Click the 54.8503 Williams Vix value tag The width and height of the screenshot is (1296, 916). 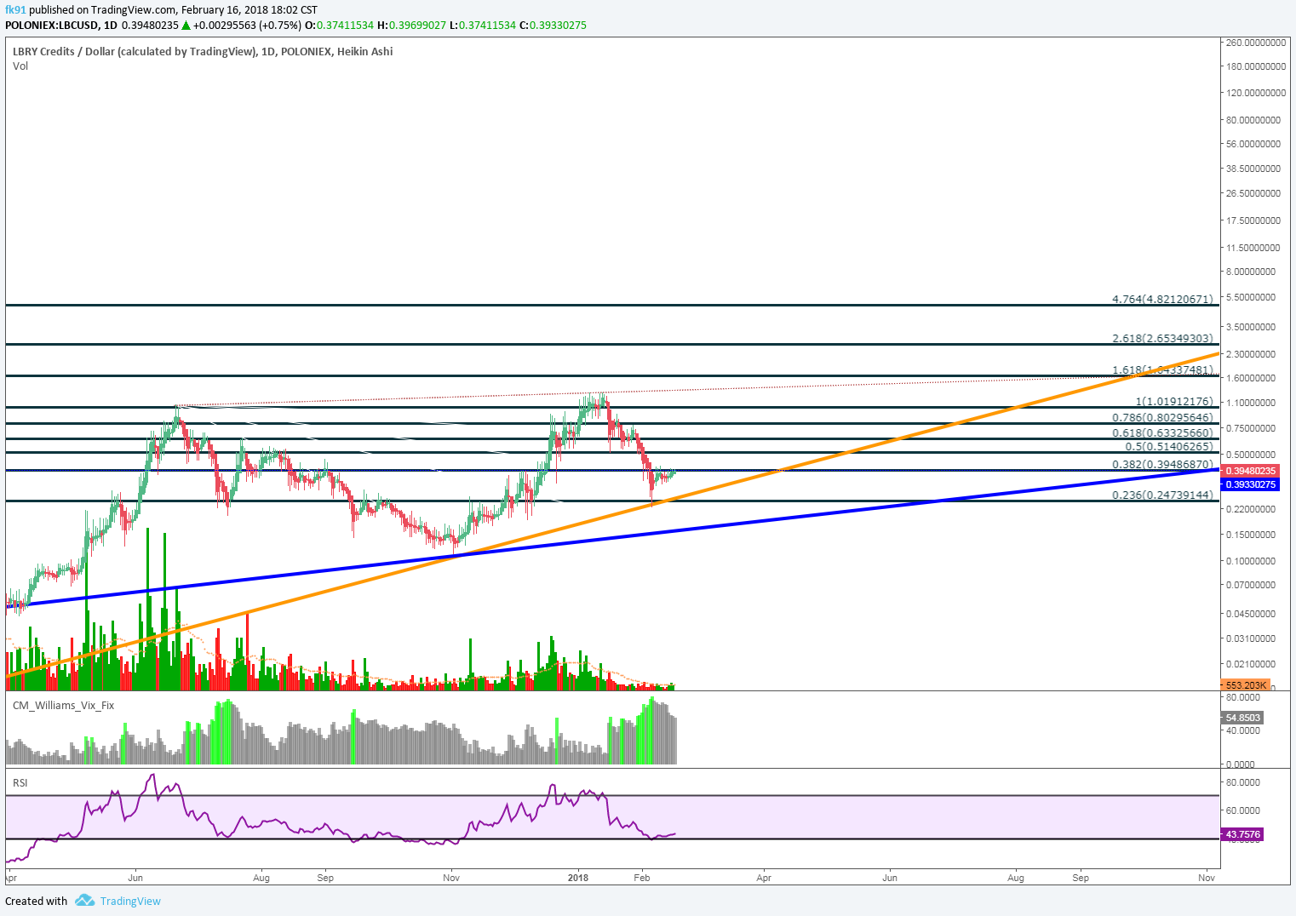pos(1242,718)
